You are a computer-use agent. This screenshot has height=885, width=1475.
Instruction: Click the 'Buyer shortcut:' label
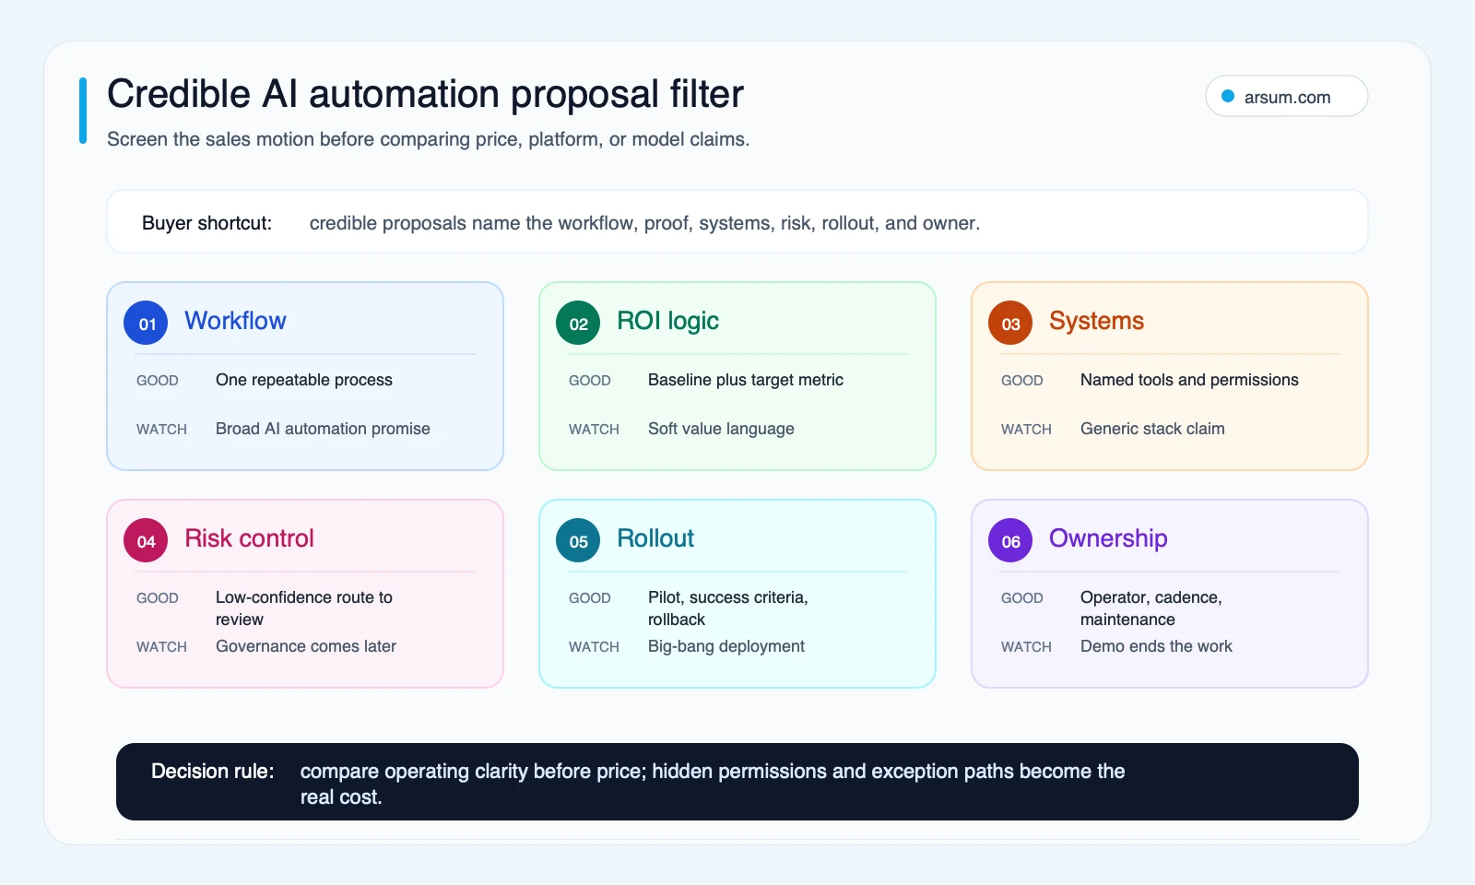[x=206, y=223]
